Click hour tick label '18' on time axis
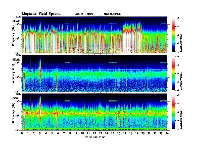The width and height of the screenshot is (199, 153). tap(131, 133)
